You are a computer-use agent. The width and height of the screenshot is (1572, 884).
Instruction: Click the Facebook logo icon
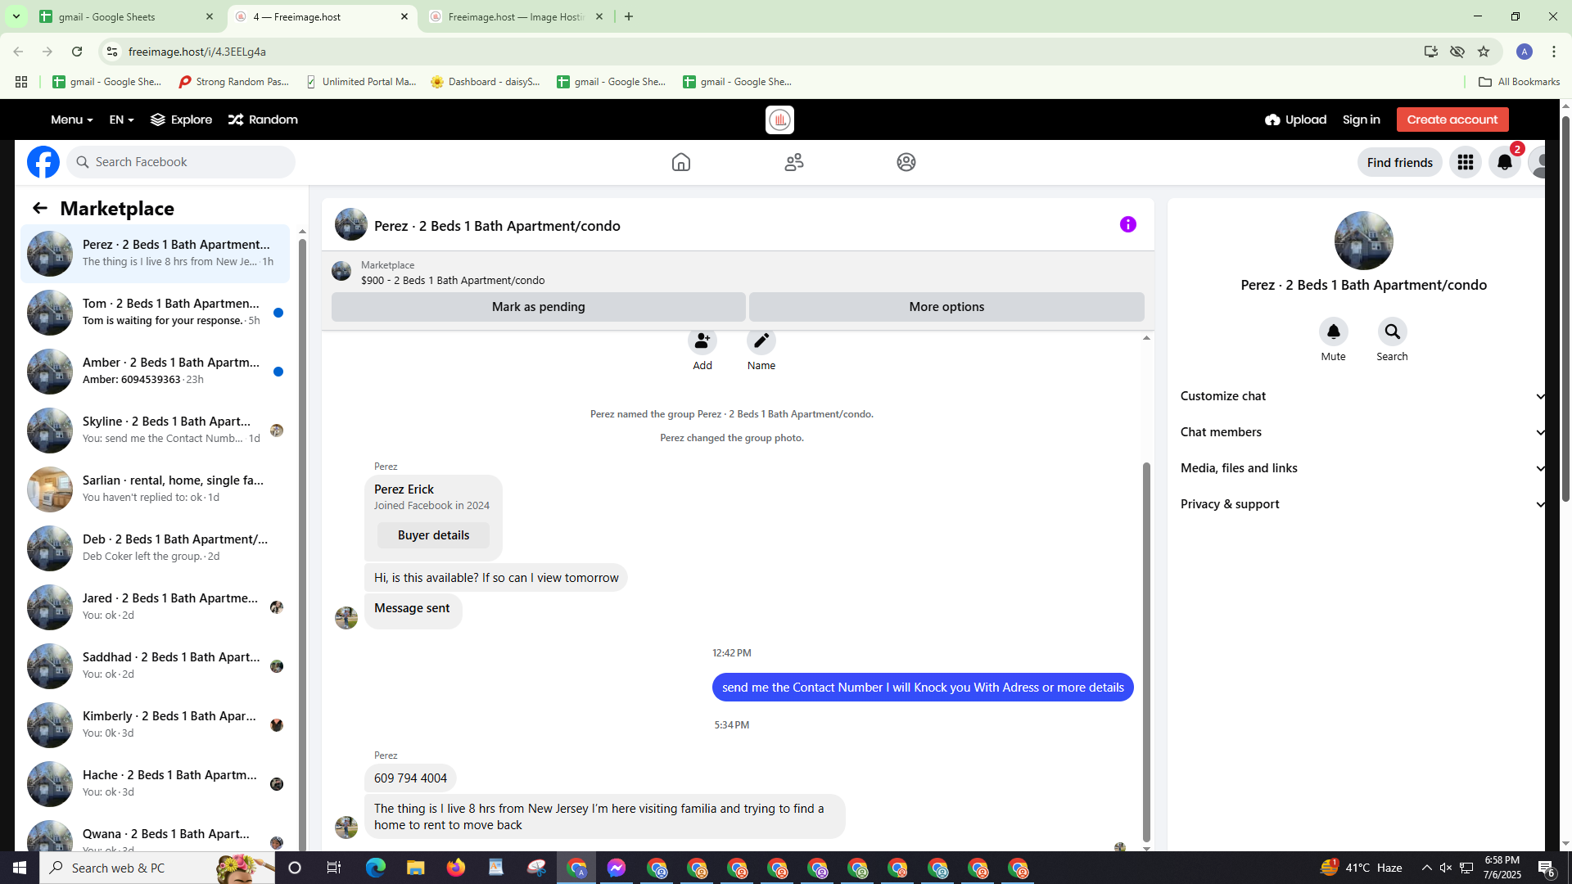43,162
